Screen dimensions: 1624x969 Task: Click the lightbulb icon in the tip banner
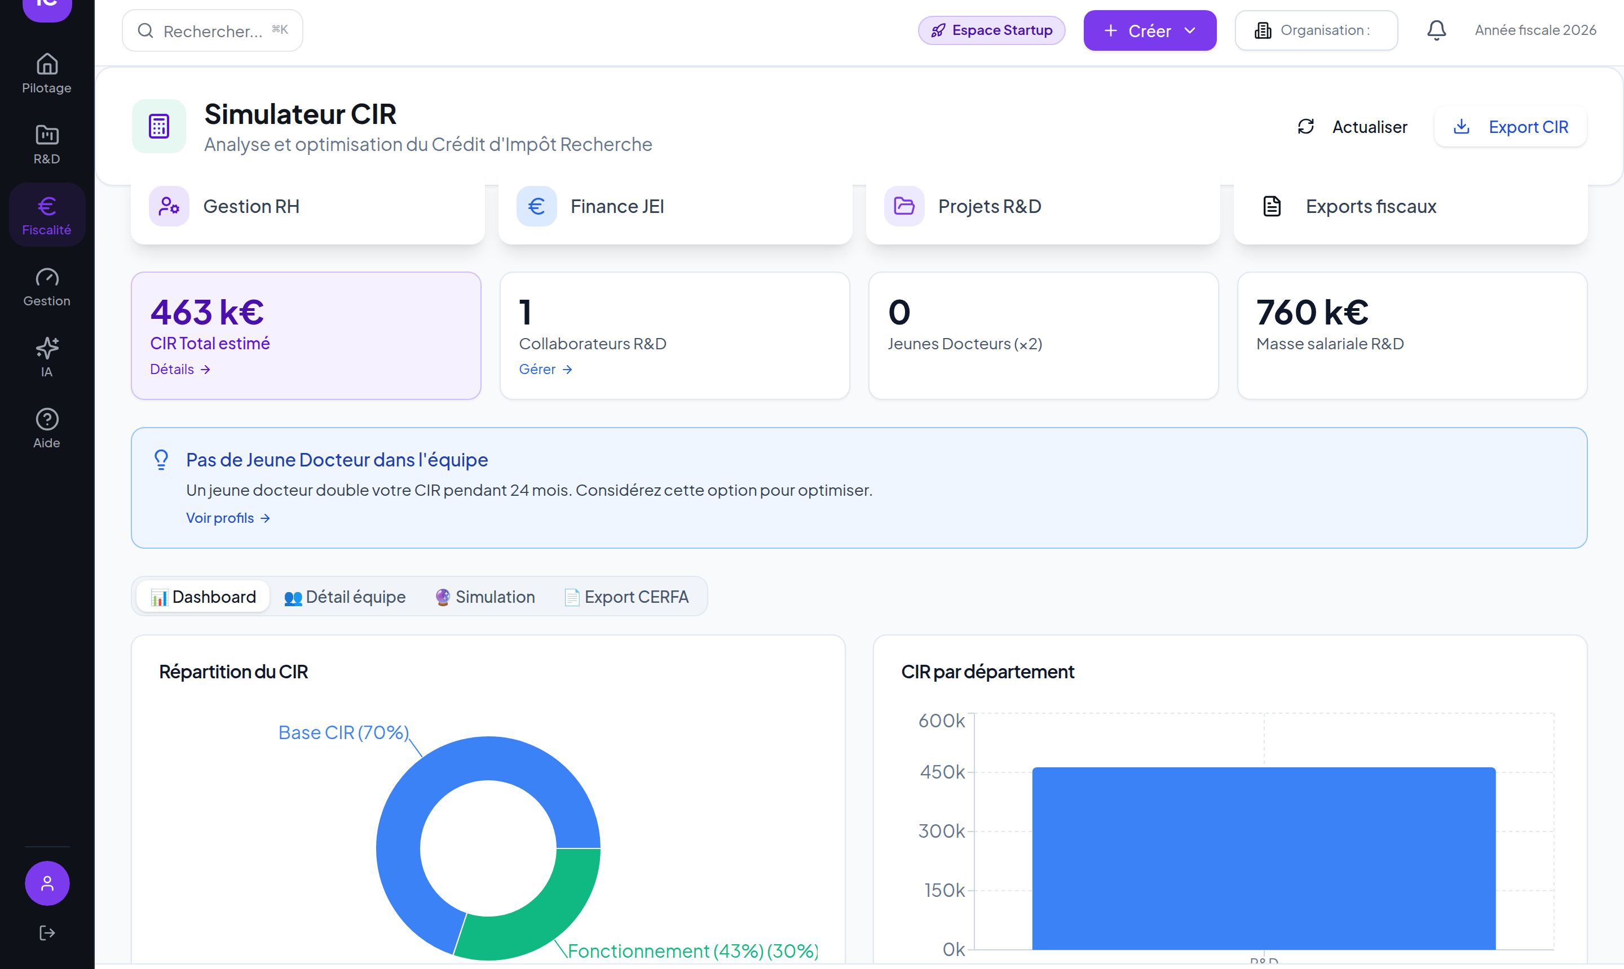click(x=161, y=460)
